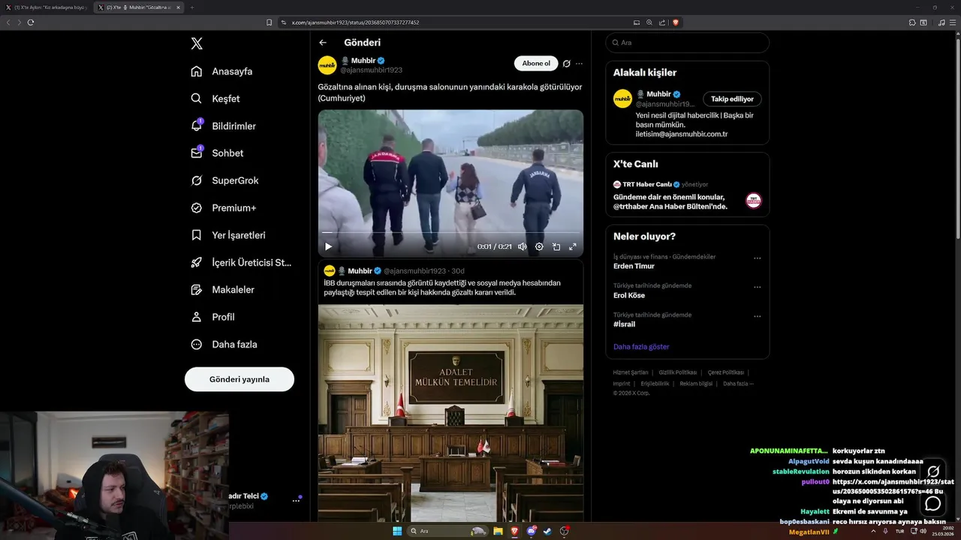Open Keşfet explore section

216,98
